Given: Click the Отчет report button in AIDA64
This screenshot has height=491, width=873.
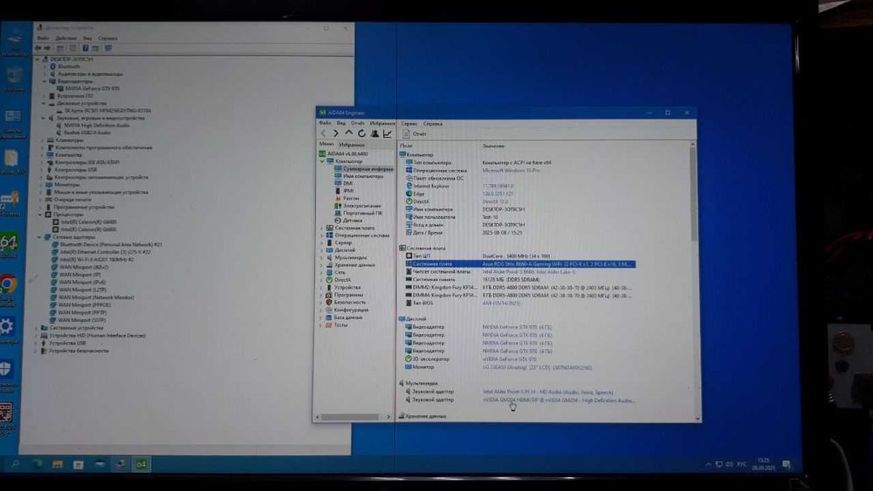Looking at the screenshot, I should coord(415,134).
